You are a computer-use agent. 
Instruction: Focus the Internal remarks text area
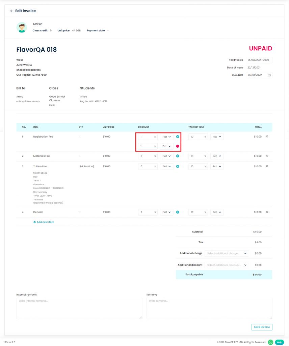(79, 308)
